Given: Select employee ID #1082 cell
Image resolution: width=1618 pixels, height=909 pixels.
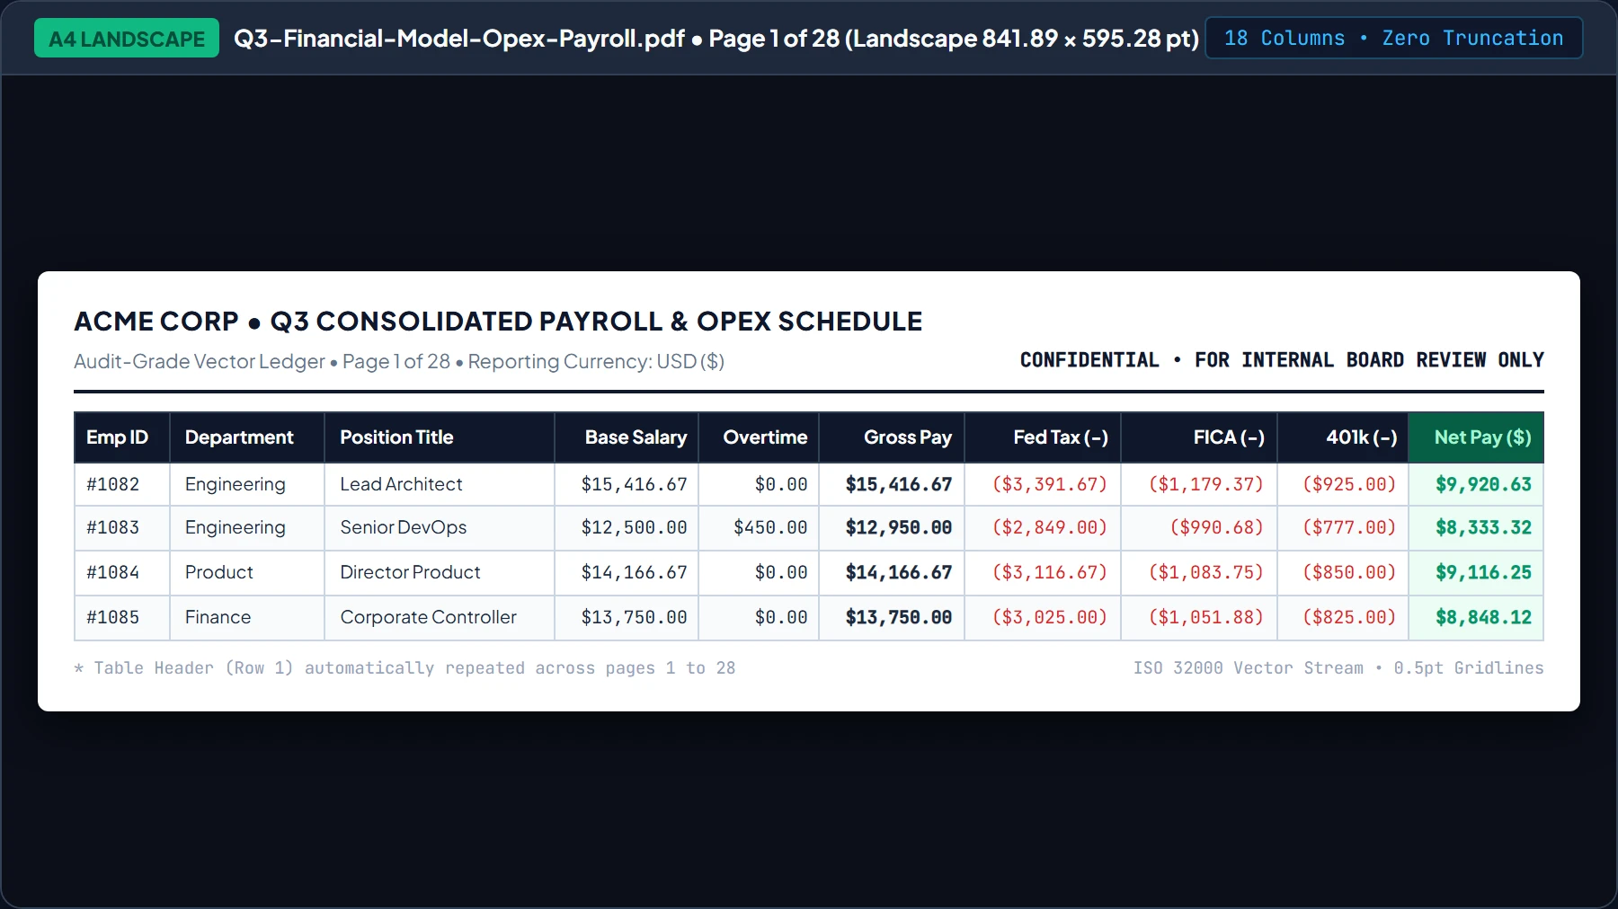Looking at the screenshot, I should (122, 484).
